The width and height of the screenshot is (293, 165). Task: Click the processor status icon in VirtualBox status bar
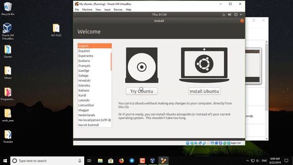tap(221, 143)
